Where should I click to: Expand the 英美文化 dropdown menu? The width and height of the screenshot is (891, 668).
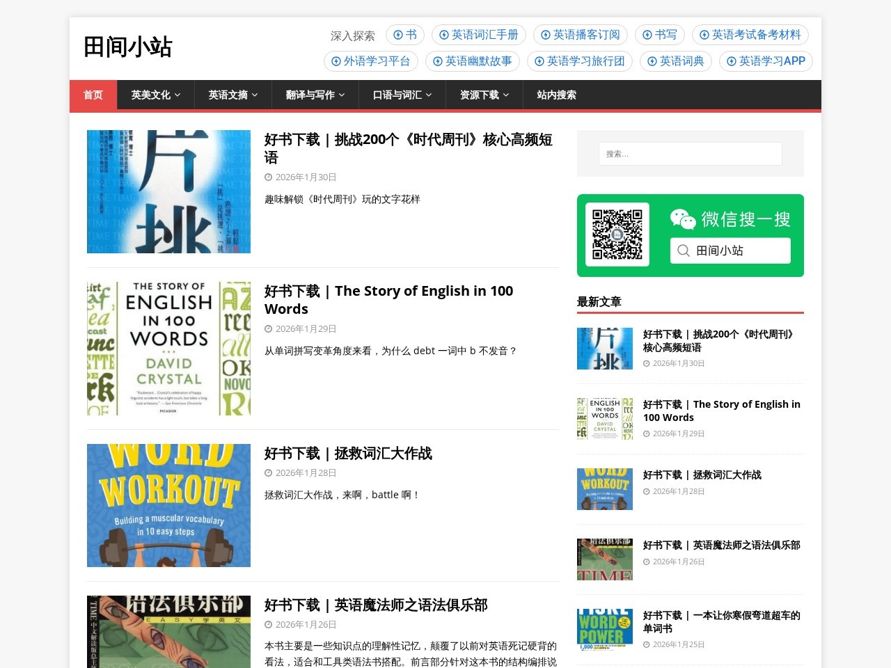tap(155, 95)
